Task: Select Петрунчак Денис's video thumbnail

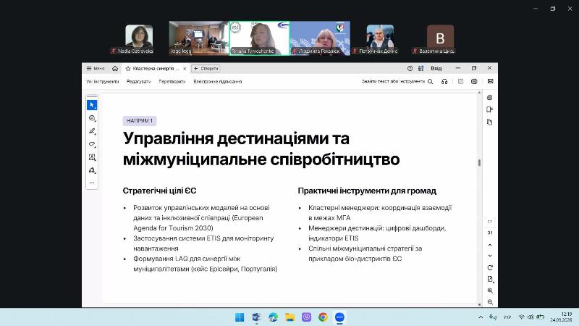Action: tap(380, 39)
